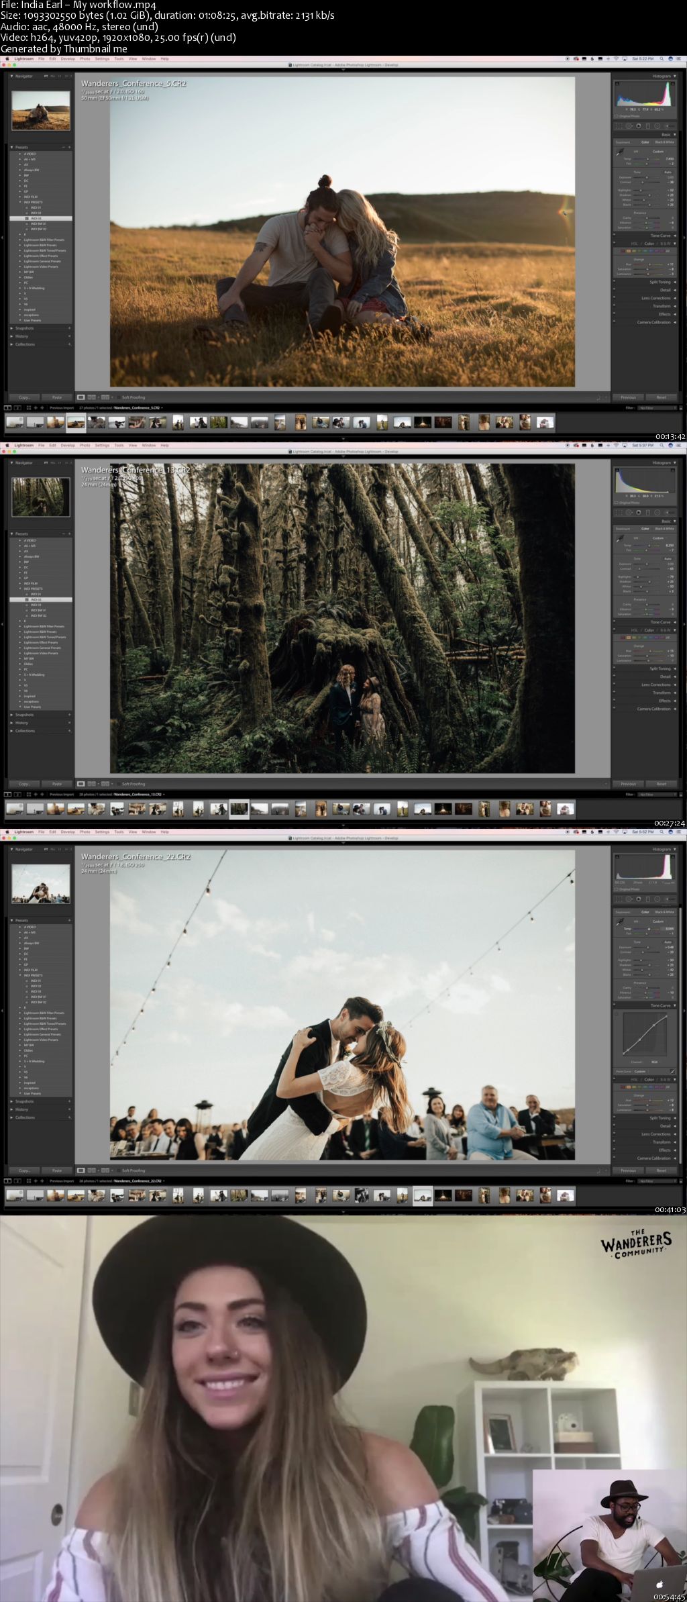Collapse the Navigator panel in Wanderers_Conference_5 frame
Viewport: 687px width, 1602px height.
(12, 76)
